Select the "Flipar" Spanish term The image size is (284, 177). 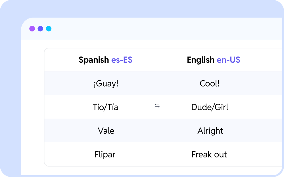pos(105,155)
